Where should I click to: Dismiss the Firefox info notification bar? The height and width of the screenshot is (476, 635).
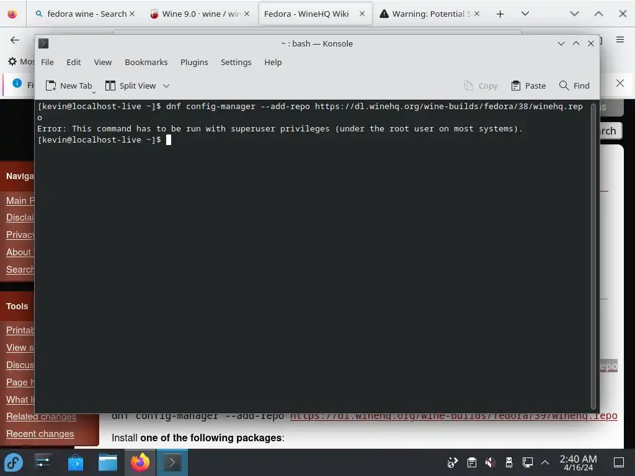pyautogui.click(x=620, y=83)
